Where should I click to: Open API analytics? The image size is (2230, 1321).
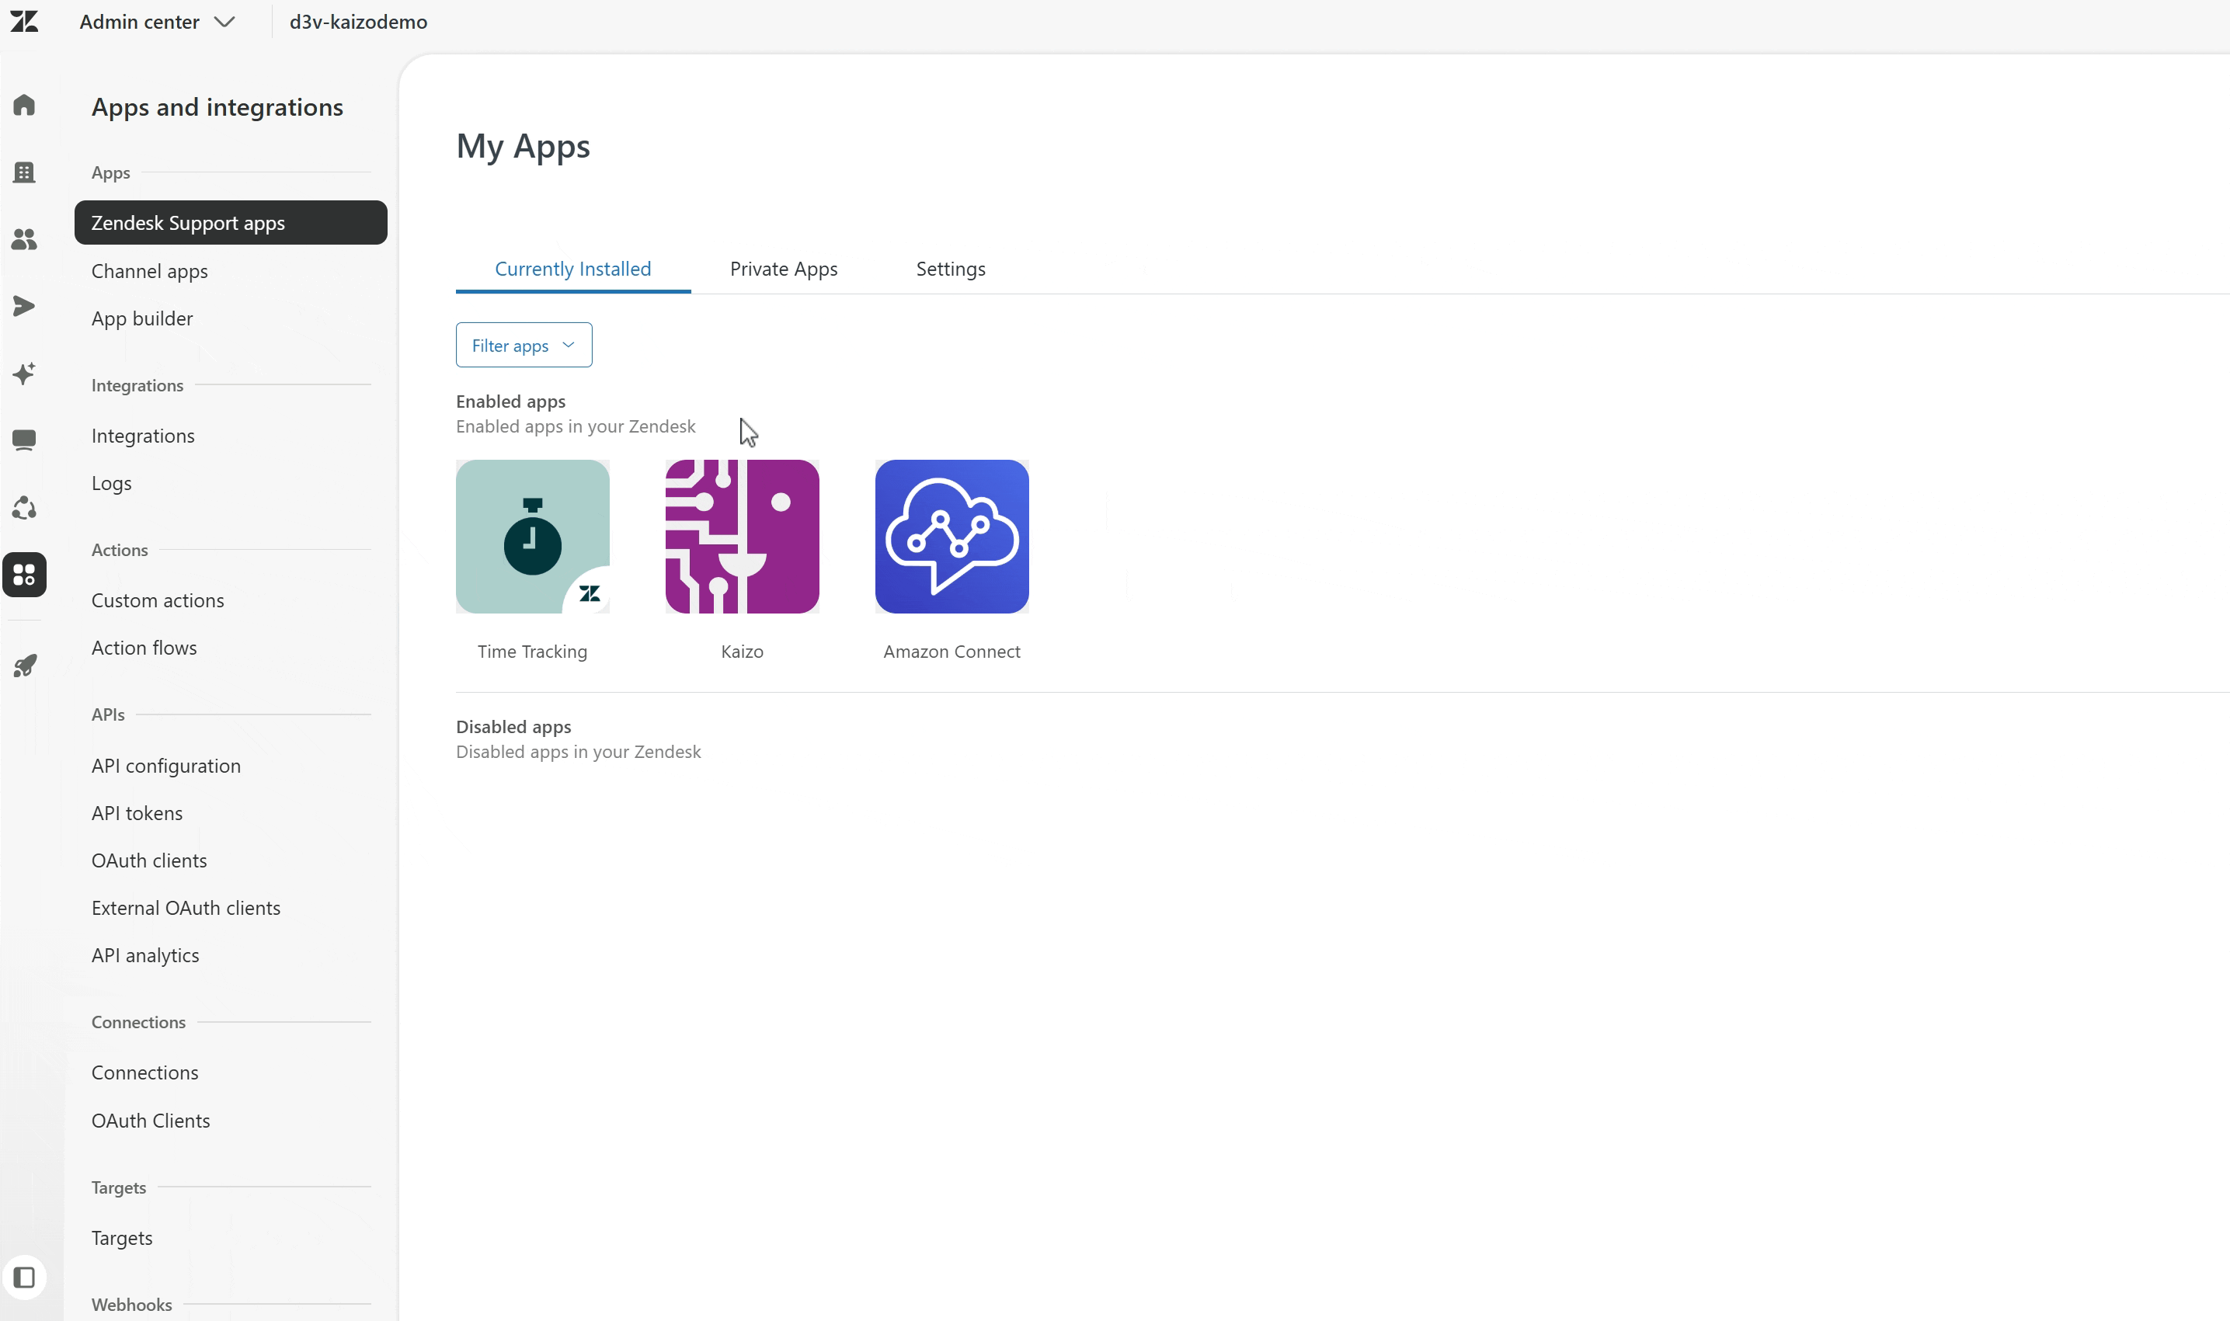(x=145, y=955)
